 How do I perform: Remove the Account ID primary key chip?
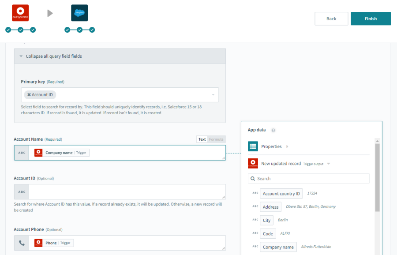[x=30, y=94]
